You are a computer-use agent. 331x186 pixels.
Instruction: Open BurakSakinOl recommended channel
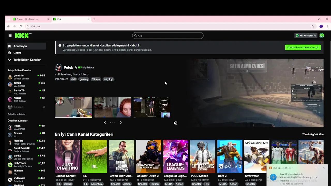pyautogui.click(x=26, y=150)
